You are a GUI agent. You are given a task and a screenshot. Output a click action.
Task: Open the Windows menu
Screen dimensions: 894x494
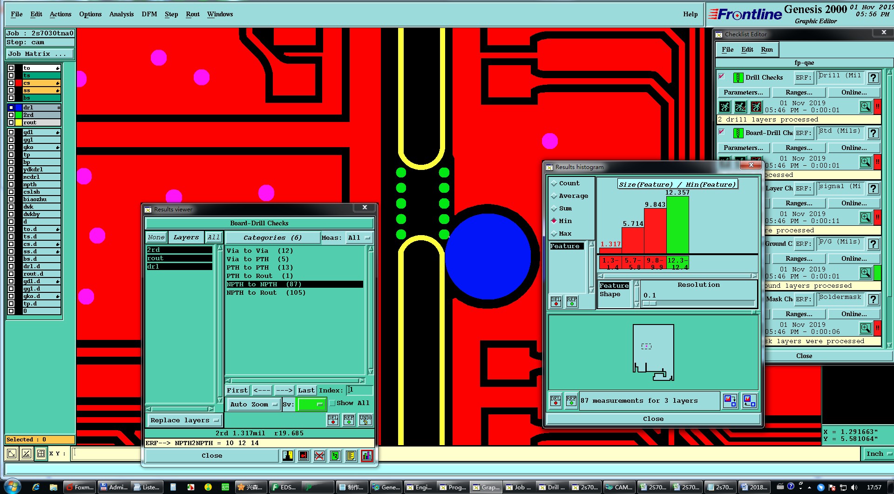[220, 14]
